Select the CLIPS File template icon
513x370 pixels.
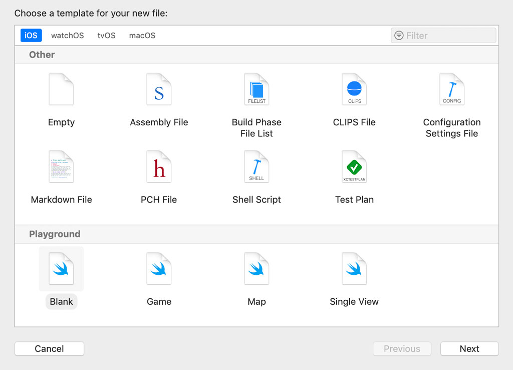[354, 89]
